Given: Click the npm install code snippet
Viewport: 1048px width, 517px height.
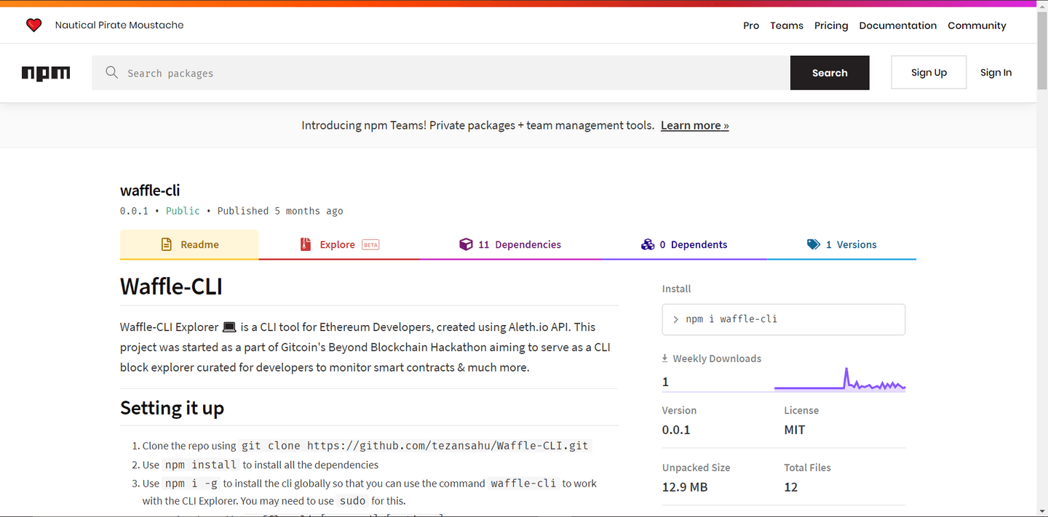Looking at the screenshot, I should pyautogui.click(x=201, y=465).
